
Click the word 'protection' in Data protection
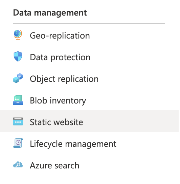point(70,57)
